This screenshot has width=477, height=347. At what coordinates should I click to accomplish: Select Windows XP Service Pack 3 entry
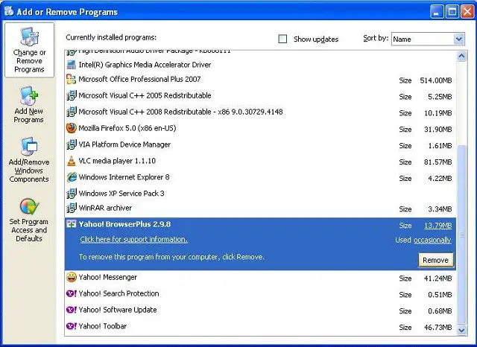click(x=260, y=194)
